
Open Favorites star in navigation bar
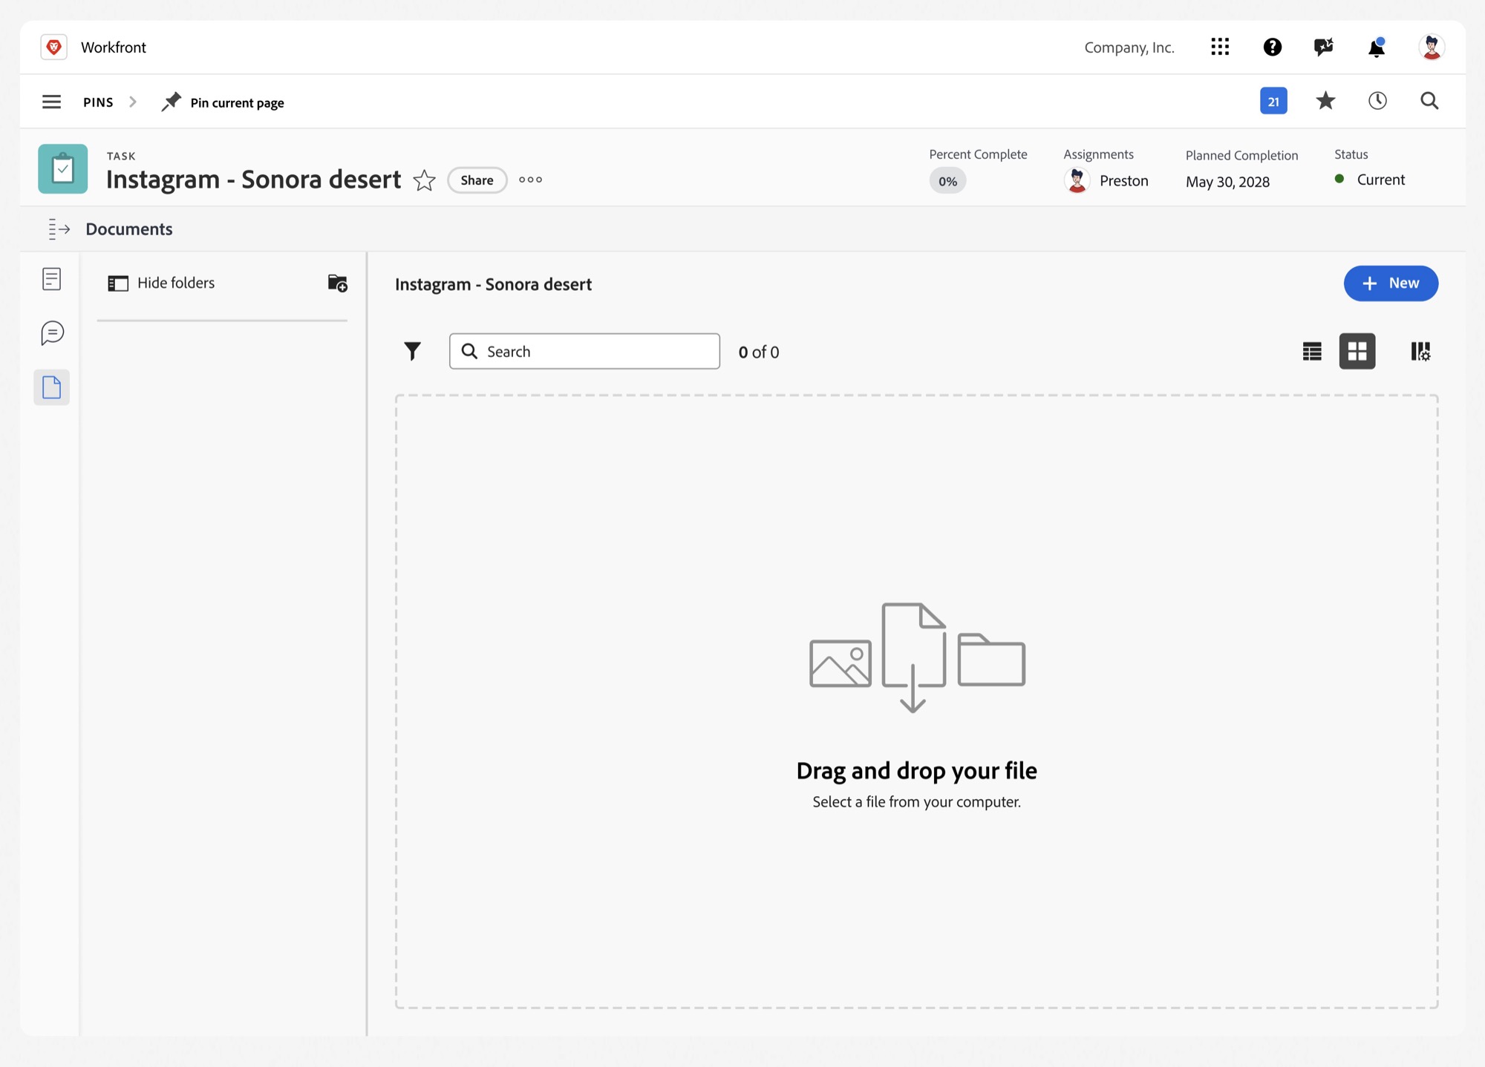[x=1325, y=101]
